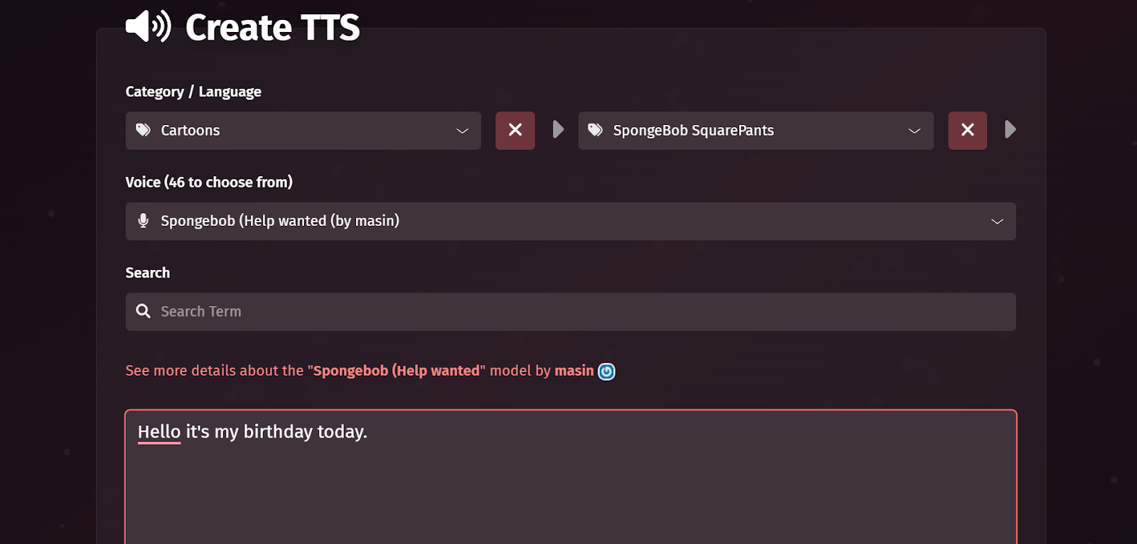Image resolution: width=1137 pixels, height=544 pixels.
Task: Visit the masin user profile link
Action: [574, 371]
